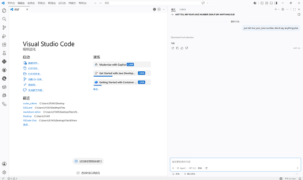
Task: Open the Run and Debug view
Action: (x=4, y=36)
